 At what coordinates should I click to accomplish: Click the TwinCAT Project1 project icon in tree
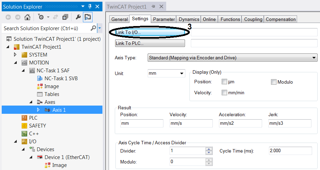(16, 47)
